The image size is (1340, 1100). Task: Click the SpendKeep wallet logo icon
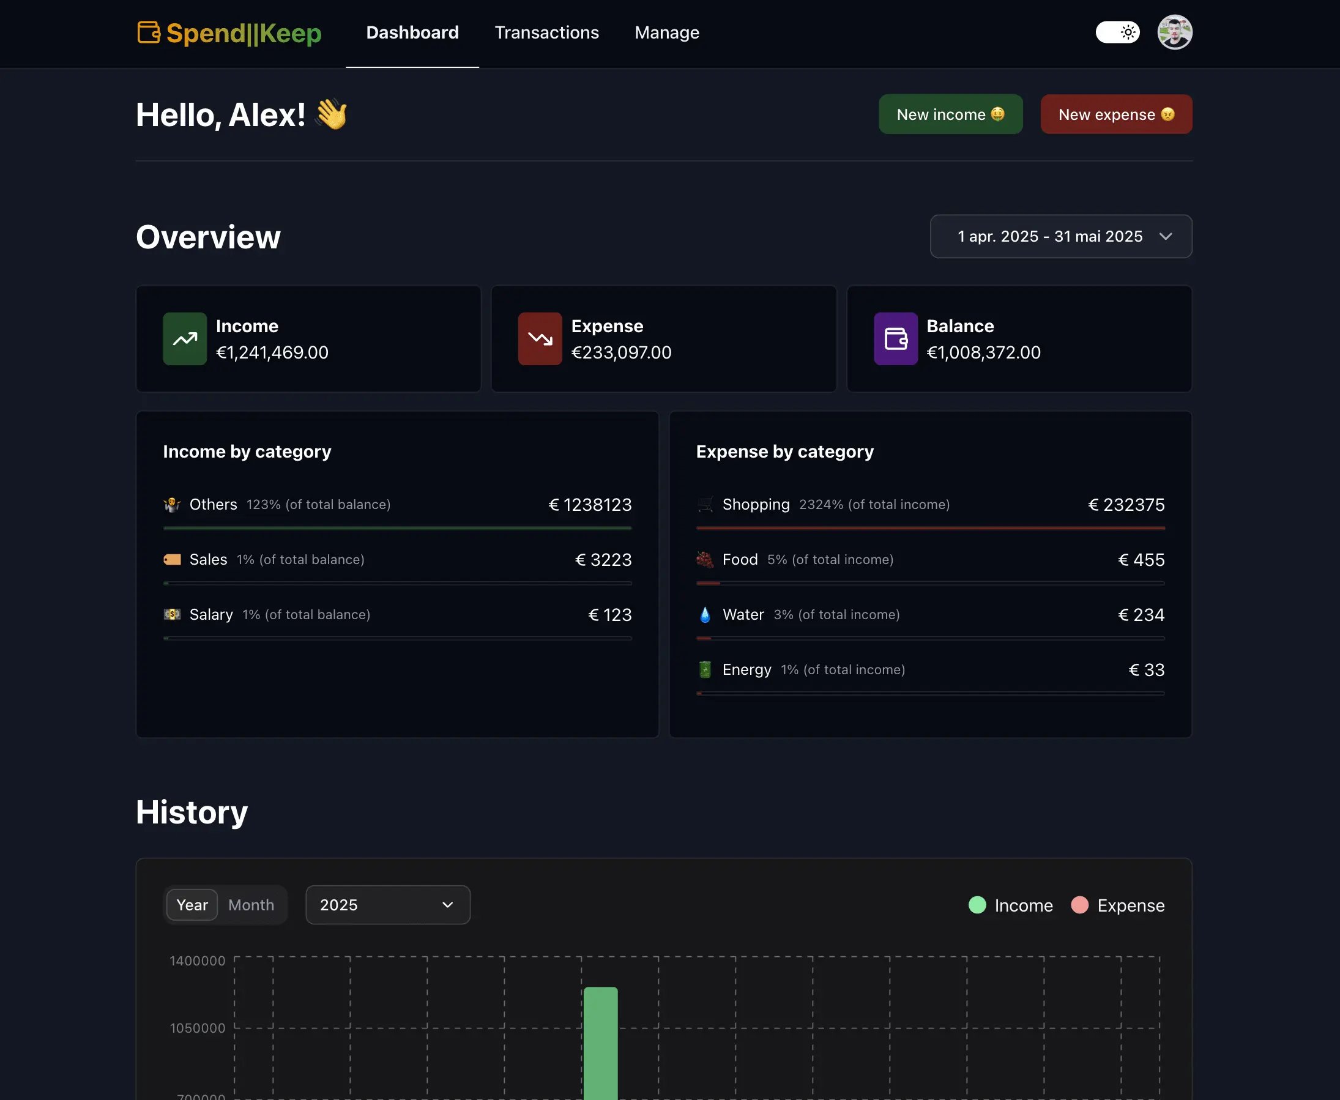click(x=149, y=32)
